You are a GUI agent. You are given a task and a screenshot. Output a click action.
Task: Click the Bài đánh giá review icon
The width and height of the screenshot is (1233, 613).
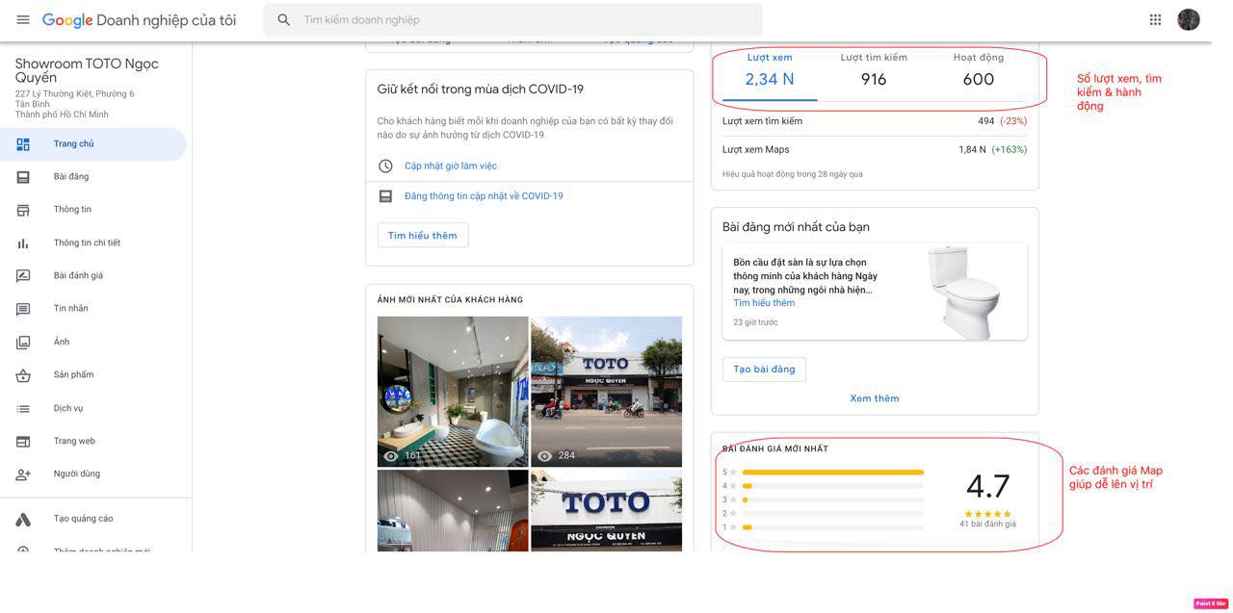point(23,276)
